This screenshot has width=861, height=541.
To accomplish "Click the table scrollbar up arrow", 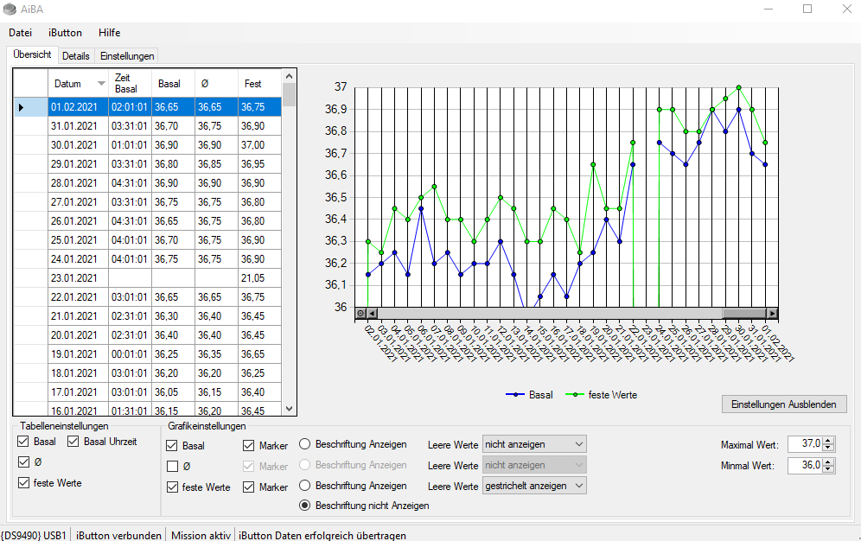I will 290,76.
